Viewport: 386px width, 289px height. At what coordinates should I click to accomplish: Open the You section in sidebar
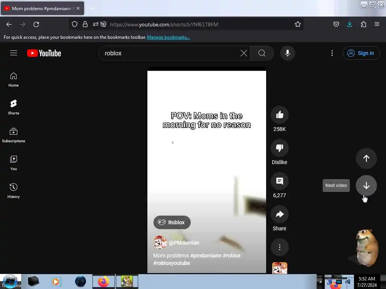click(x=14, y=163)
